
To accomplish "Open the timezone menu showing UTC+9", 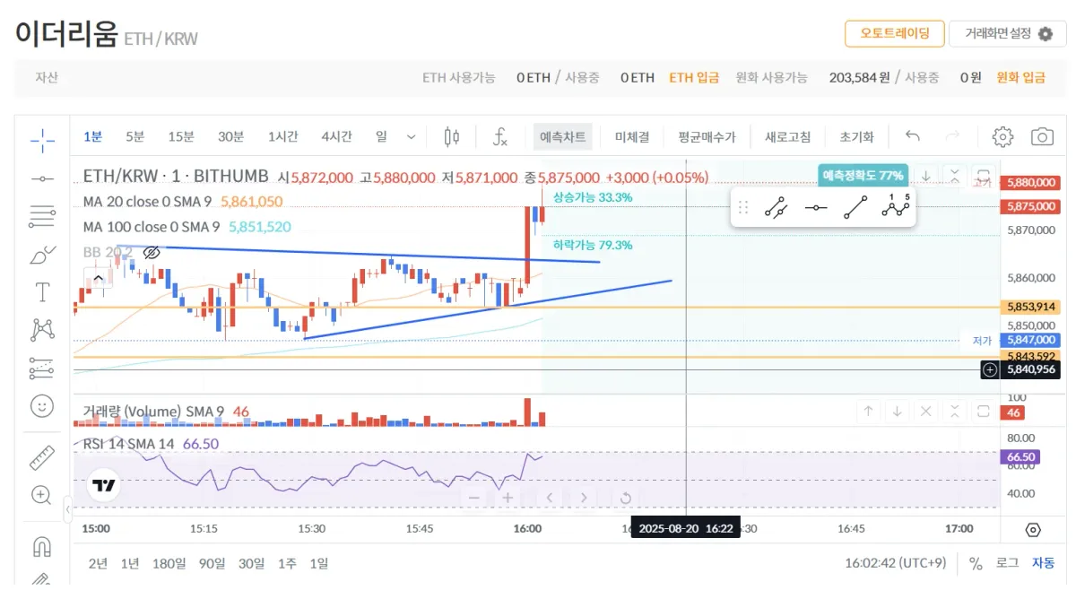I will [895, 563].
